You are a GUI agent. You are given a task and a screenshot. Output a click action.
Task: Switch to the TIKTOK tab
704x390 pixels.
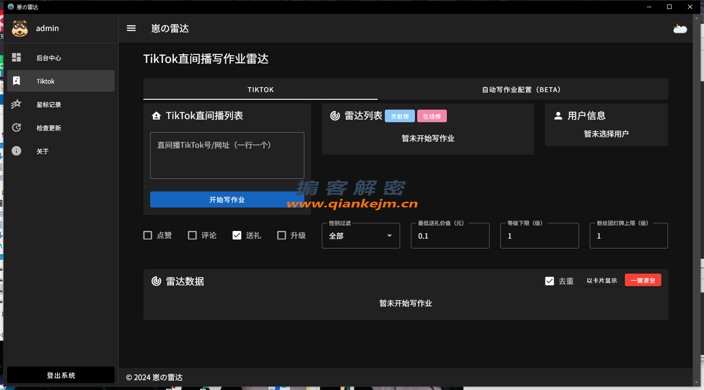point(260,89)
